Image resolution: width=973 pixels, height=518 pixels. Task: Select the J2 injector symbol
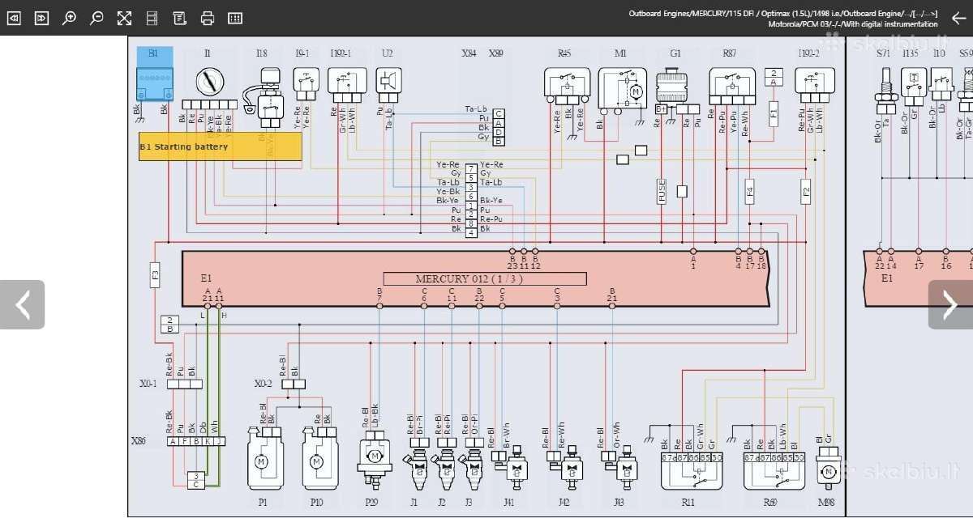[x=444, y=468]
